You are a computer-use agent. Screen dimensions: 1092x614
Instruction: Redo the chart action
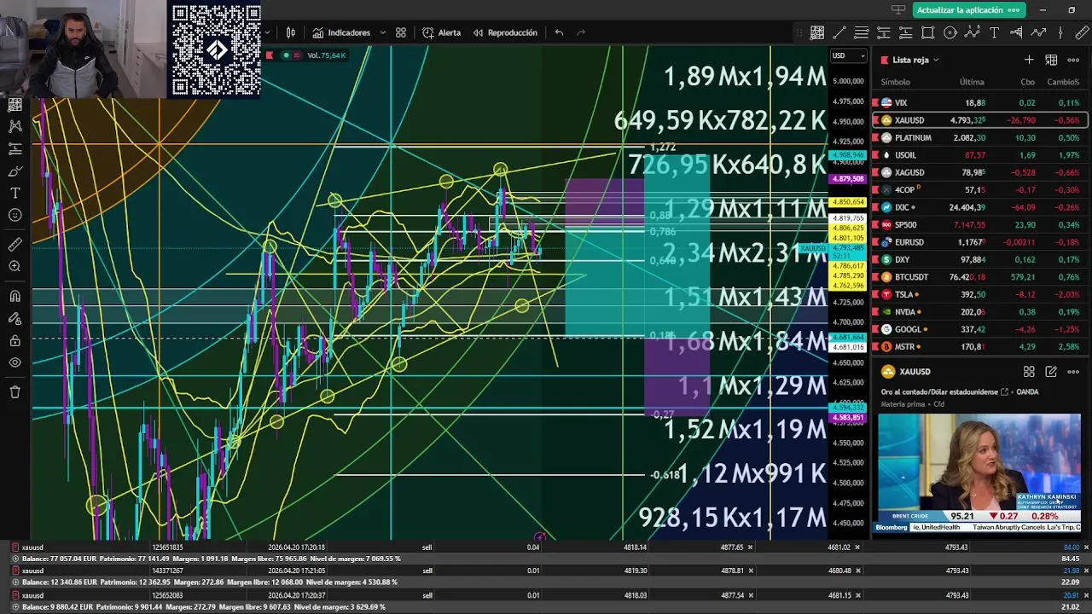[x=581, y=32]
